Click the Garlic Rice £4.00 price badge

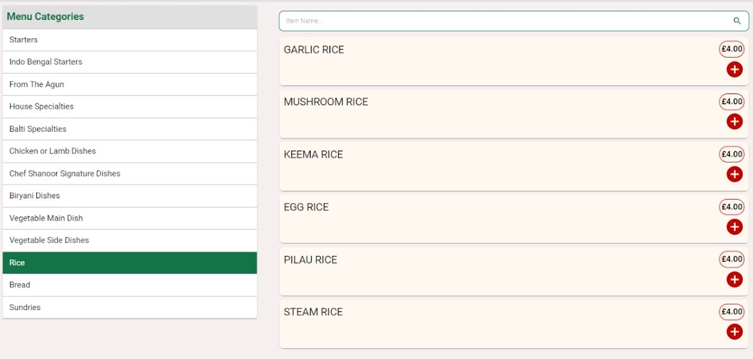(732, 49)
